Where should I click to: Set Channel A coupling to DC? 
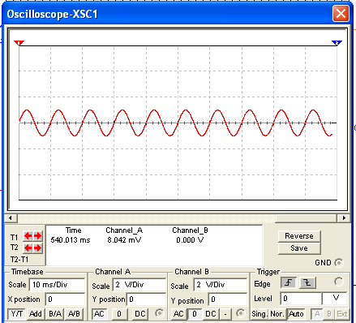coord(140,314)
